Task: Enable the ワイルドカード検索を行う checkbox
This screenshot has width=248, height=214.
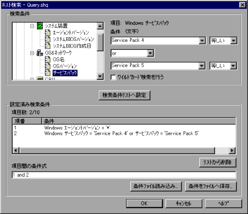Action: pyautogui.click(x=113, y=77)
